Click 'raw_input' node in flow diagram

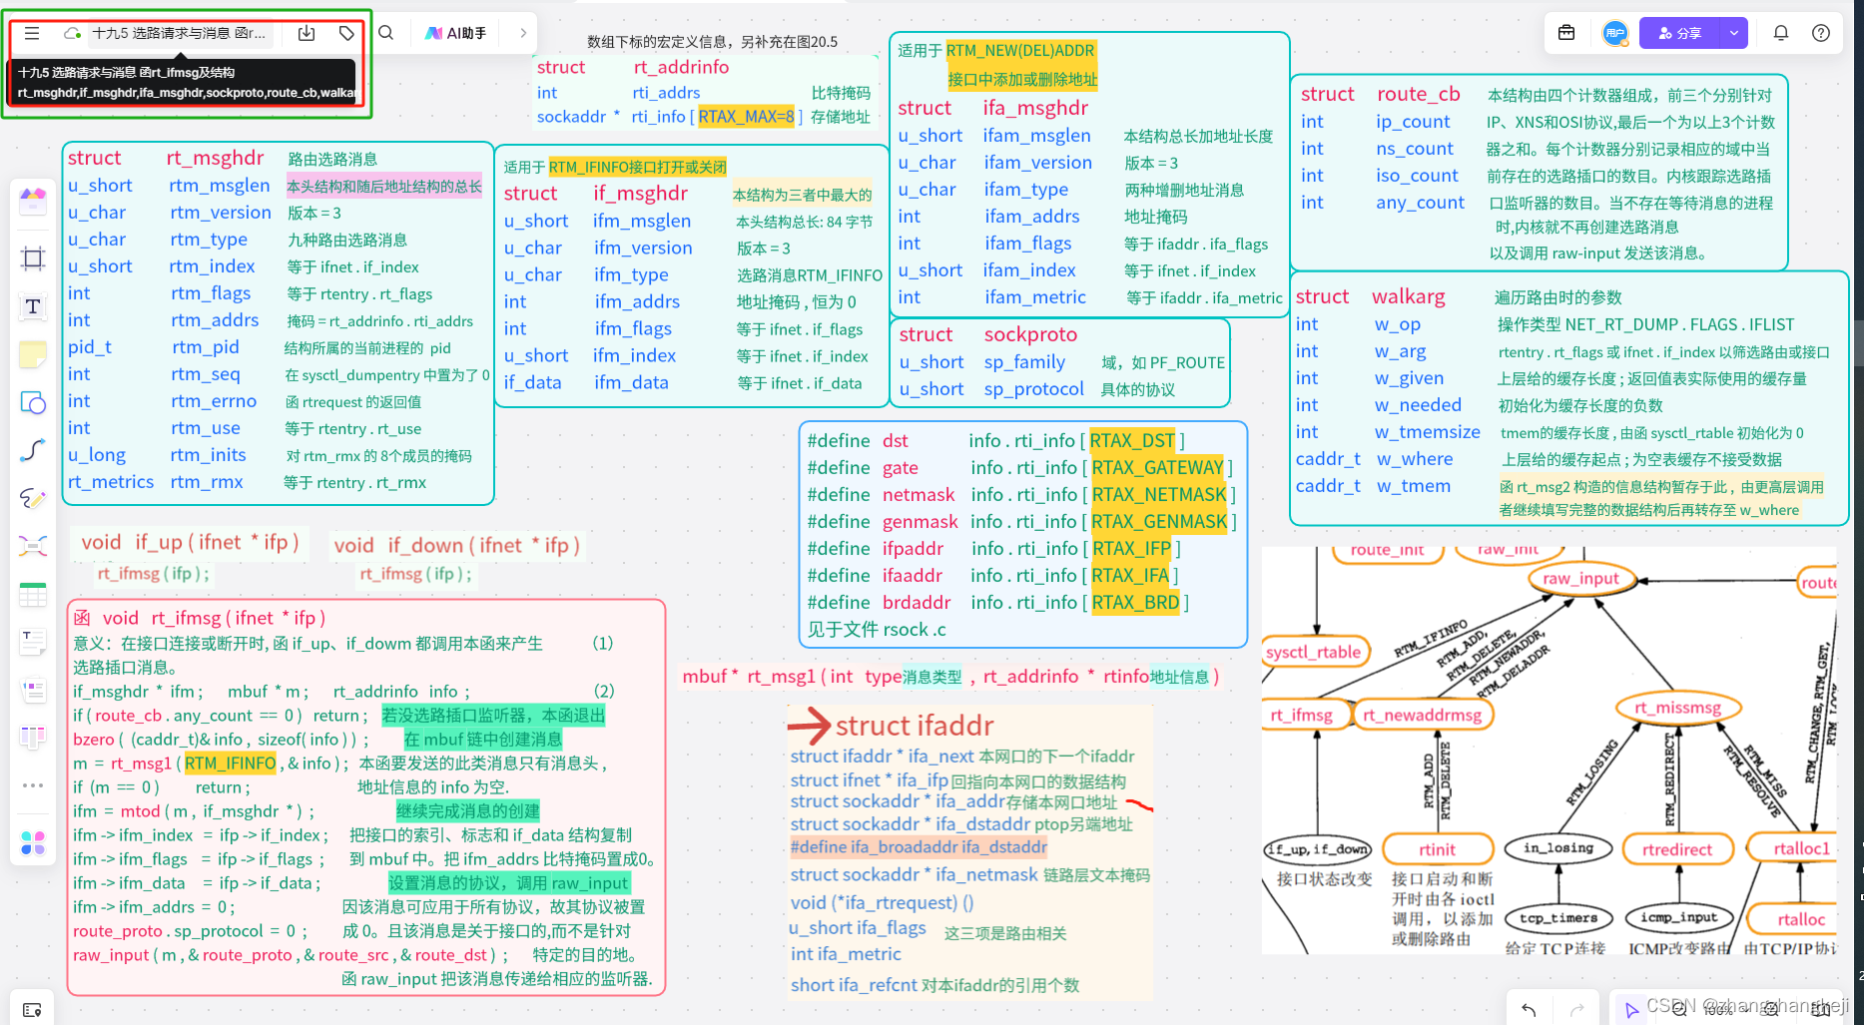coord(1580,579)
